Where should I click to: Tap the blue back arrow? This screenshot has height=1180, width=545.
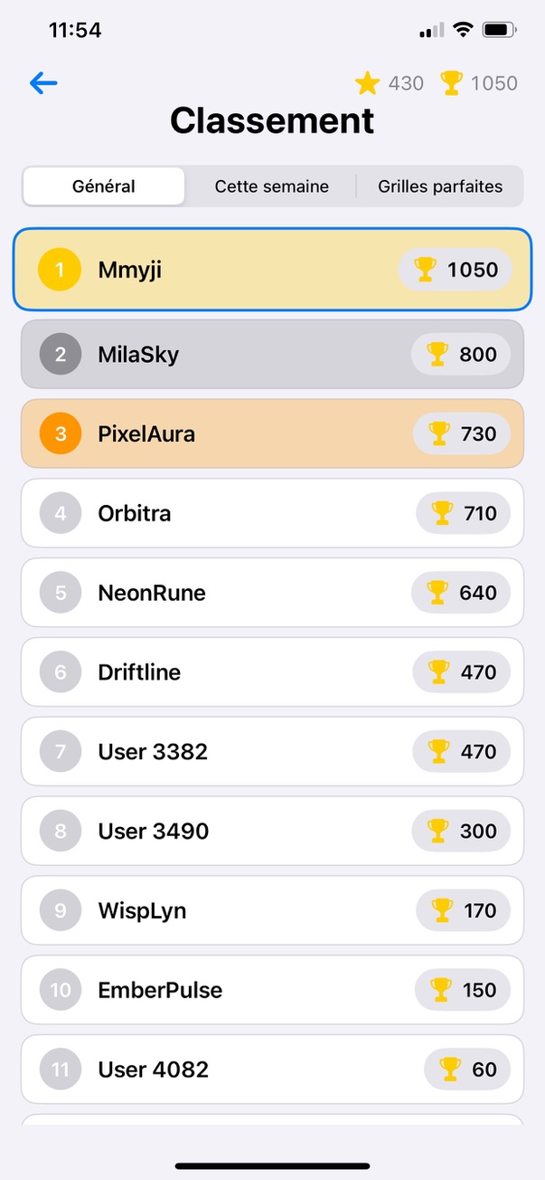43,83
